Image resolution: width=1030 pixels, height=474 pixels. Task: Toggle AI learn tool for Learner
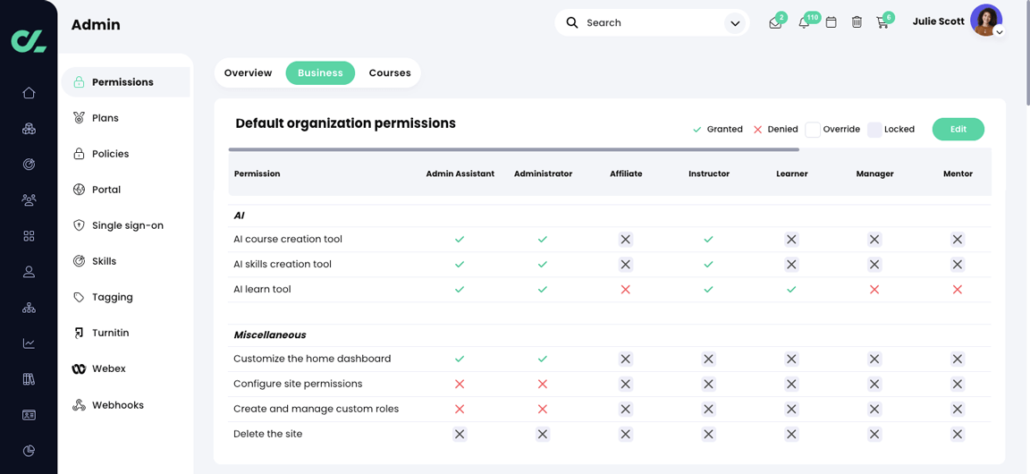(x=791, y=289)
